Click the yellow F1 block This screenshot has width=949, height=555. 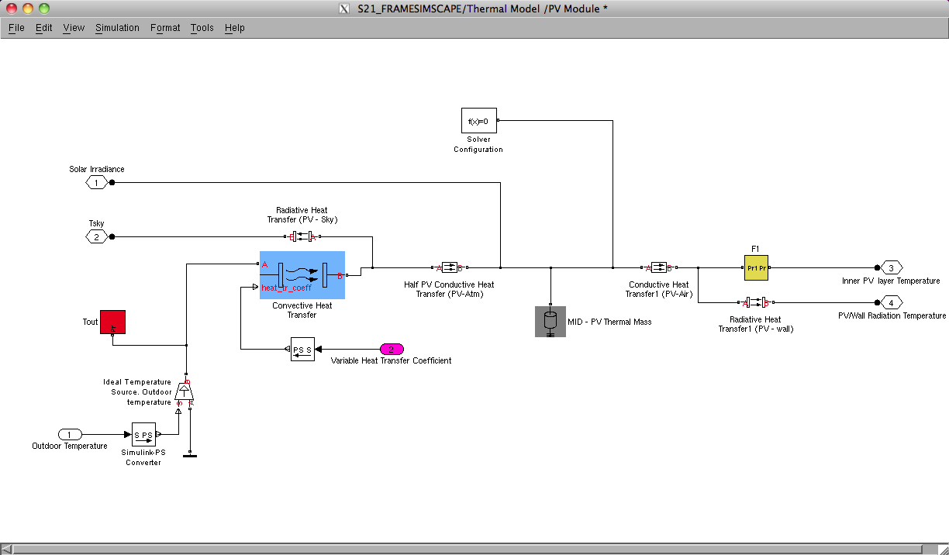point(756,267)
